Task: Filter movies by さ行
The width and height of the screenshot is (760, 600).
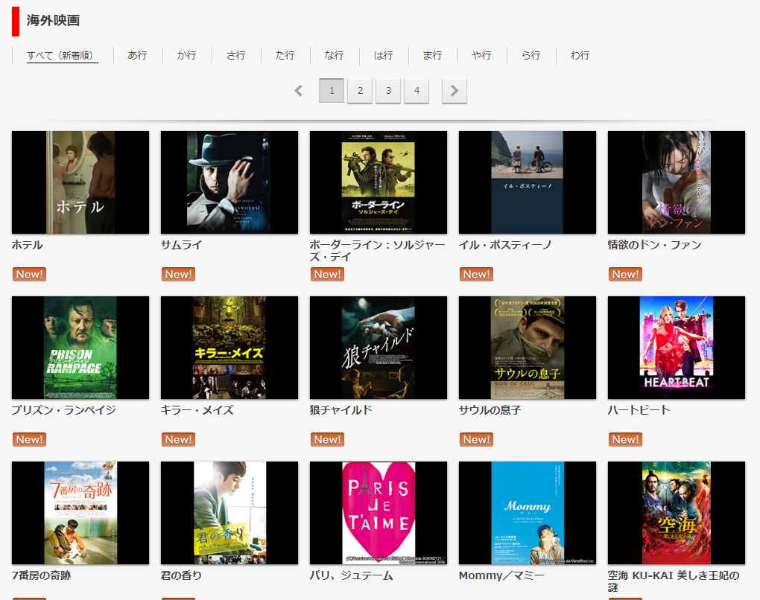Action: tap(236, 55)
